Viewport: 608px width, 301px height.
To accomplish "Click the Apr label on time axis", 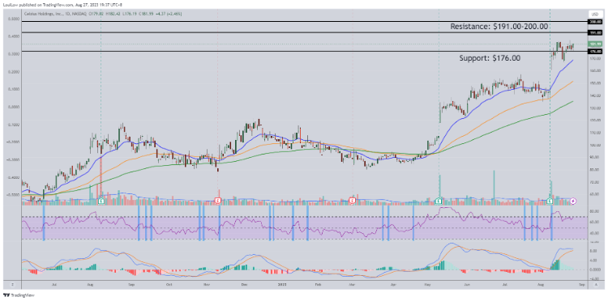I will click(393, 284).
